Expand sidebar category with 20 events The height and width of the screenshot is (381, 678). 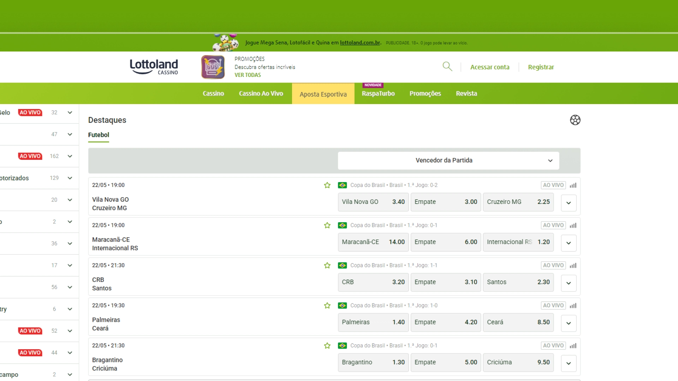(70, 200)
